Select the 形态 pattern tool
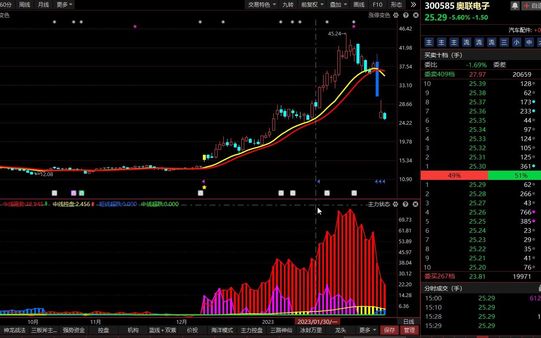 (x=396, y=5)
